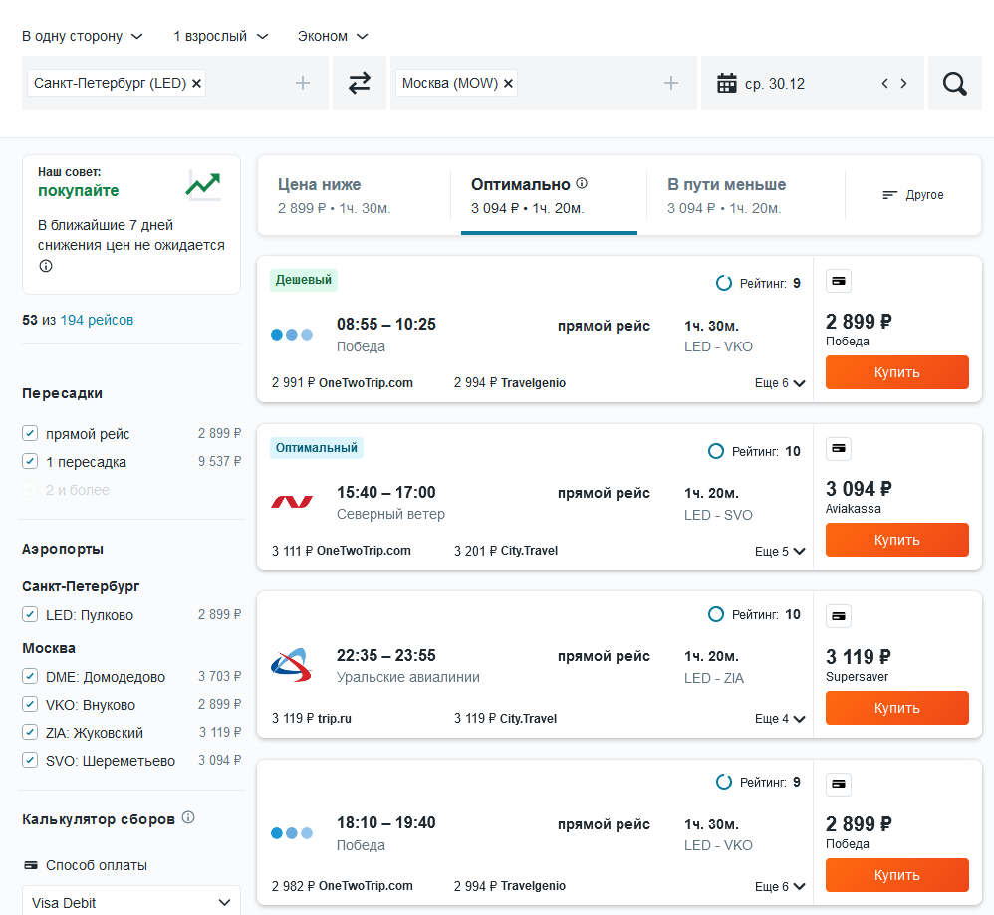This screenshot has width=994, height=915.
Task: Click info icon beside Калькулятор сборов
Action: 188,817
